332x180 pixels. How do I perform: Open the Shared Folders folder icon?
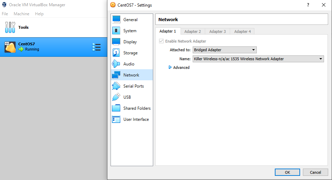(116, 108)
